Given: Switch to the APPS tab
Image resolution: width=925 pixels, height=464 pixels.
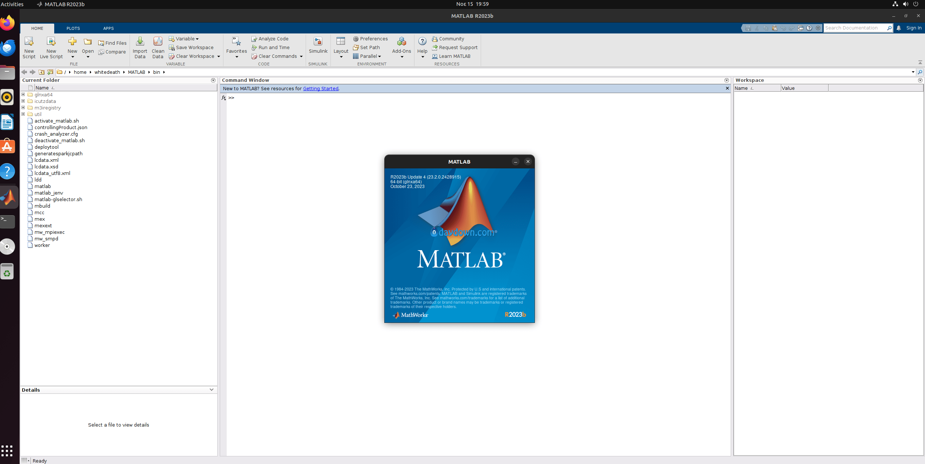Looking at the screenshot, I should pos(108,28).
